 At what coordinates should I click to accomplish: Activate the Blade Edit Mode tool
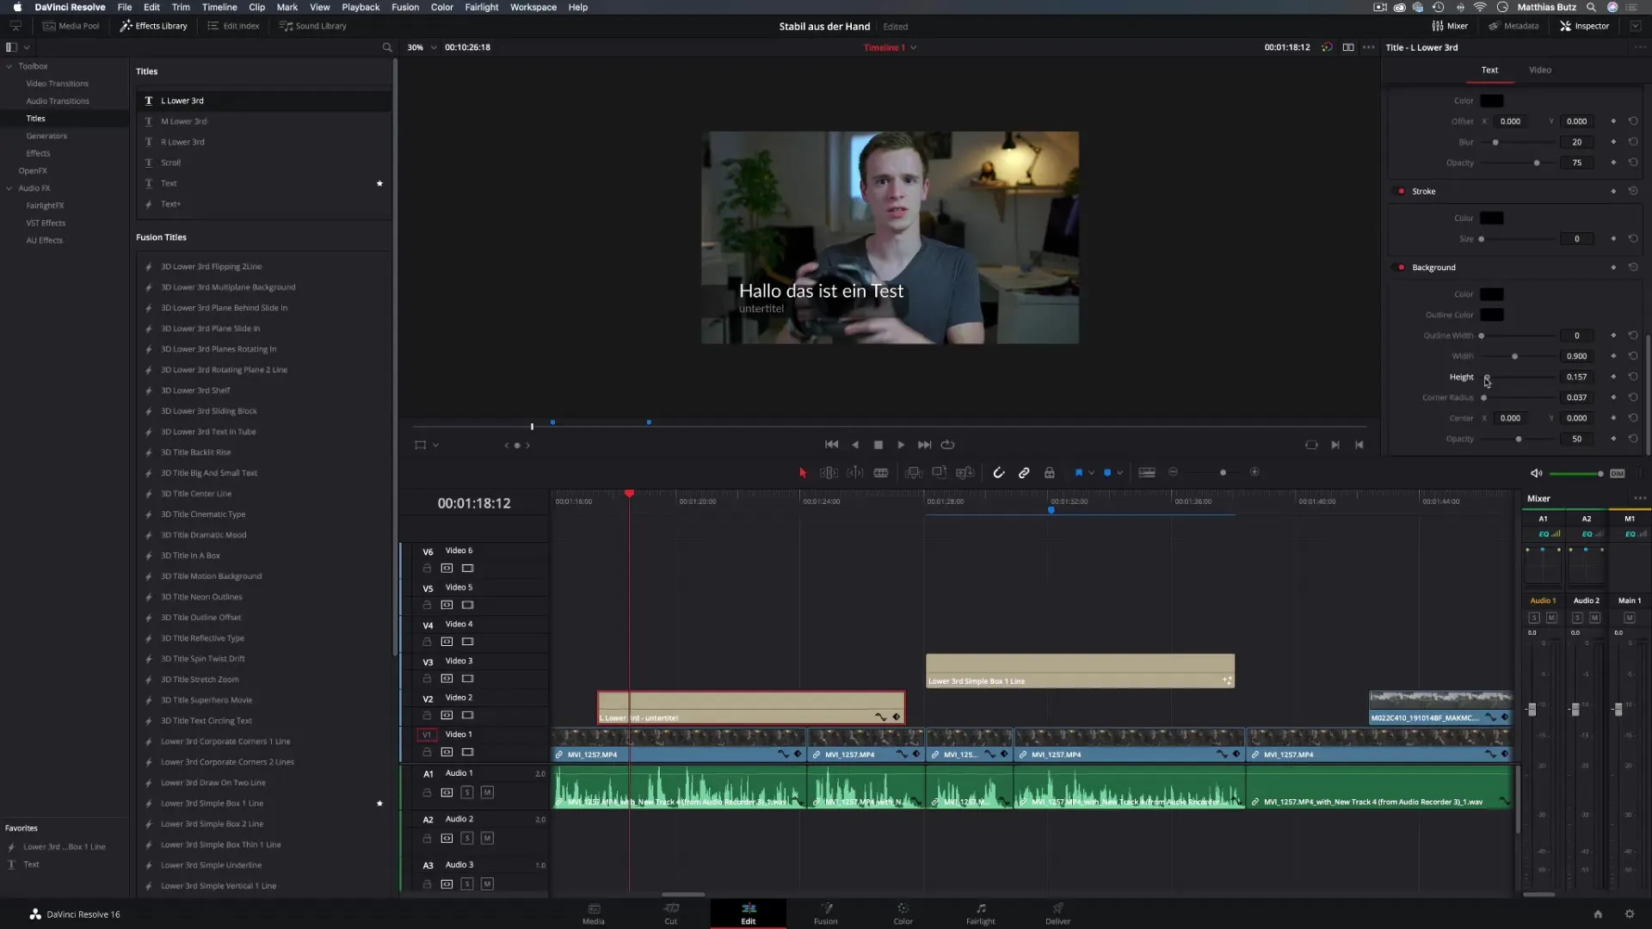(x=880, y=472)
